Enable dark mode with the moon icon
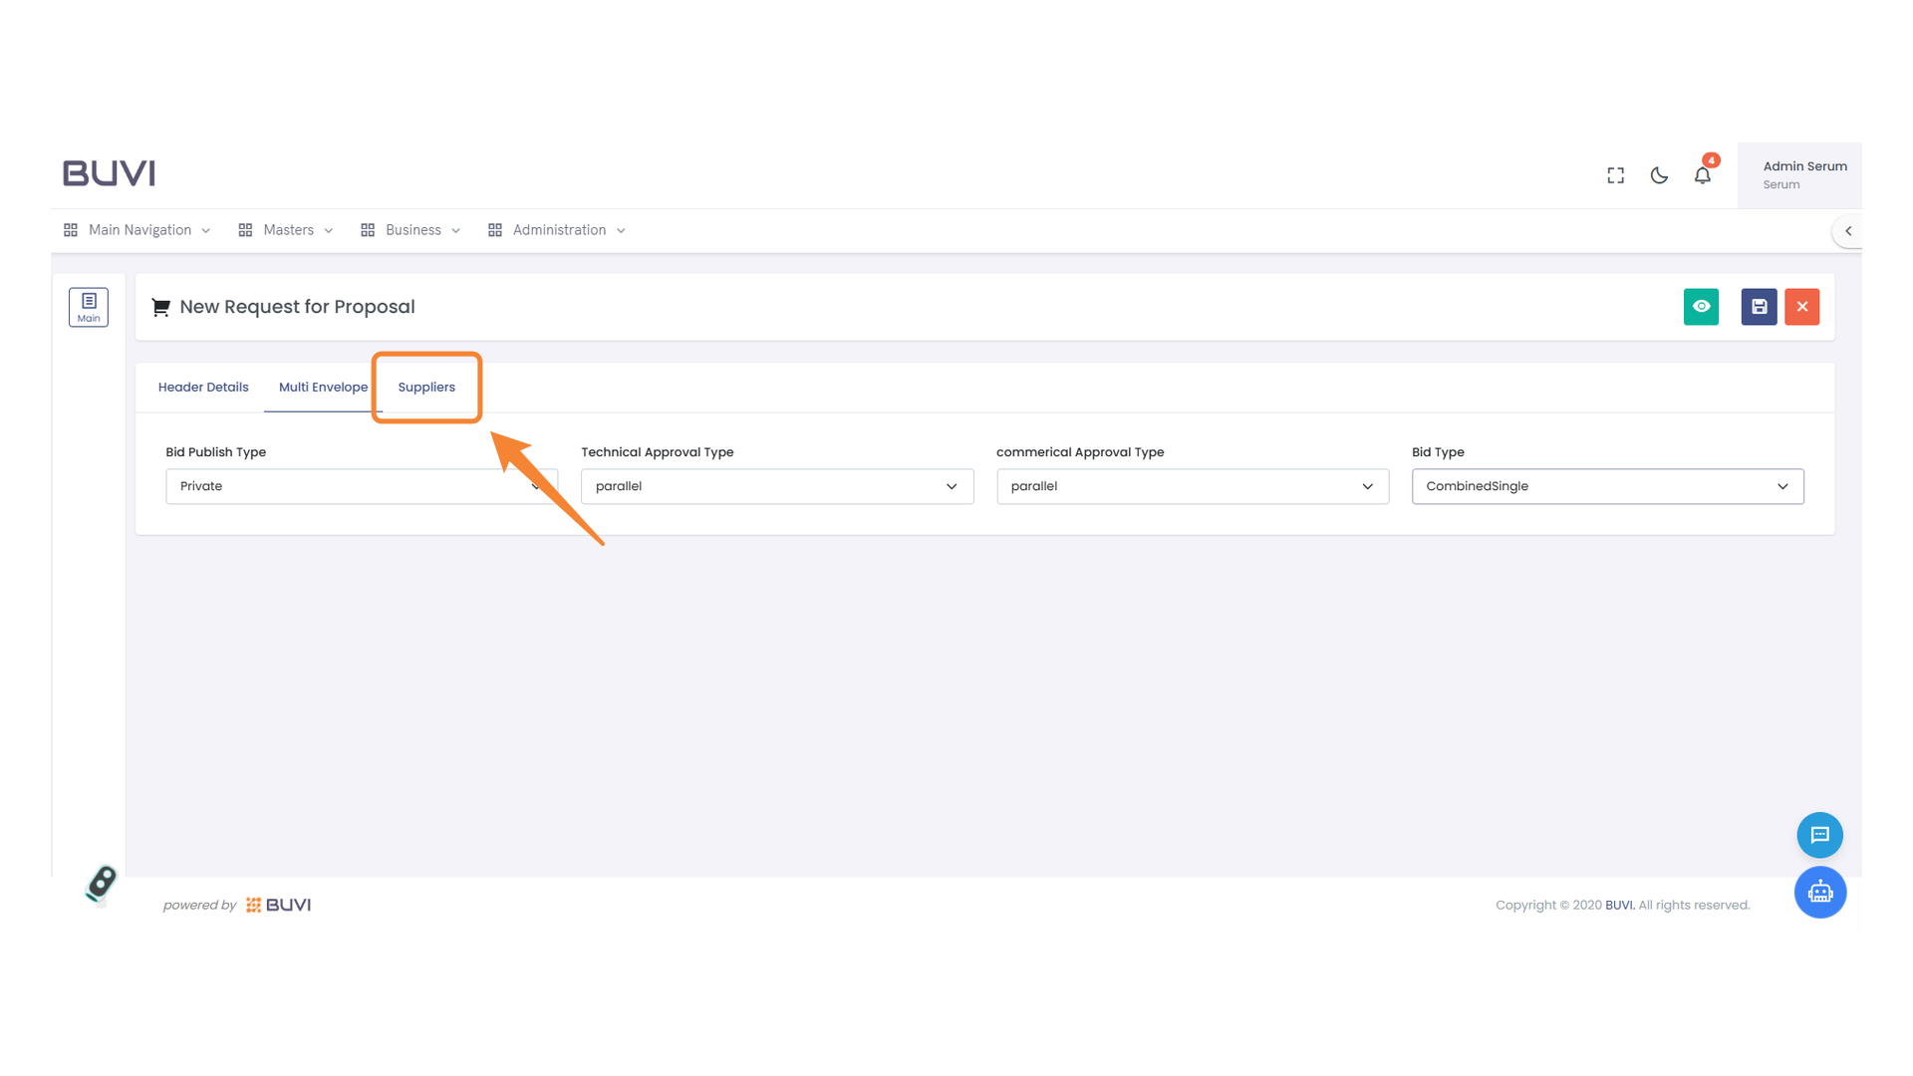The image size is (1913, 1076). point(1659,175)
